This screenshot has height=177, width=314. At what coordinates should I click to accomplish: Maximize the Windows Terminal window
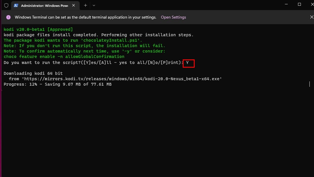point(299,4)
